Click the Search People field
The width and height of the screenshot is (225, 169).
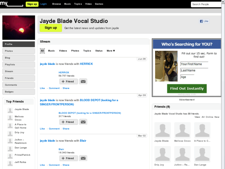pyautogui.click(x=206, y=4)
